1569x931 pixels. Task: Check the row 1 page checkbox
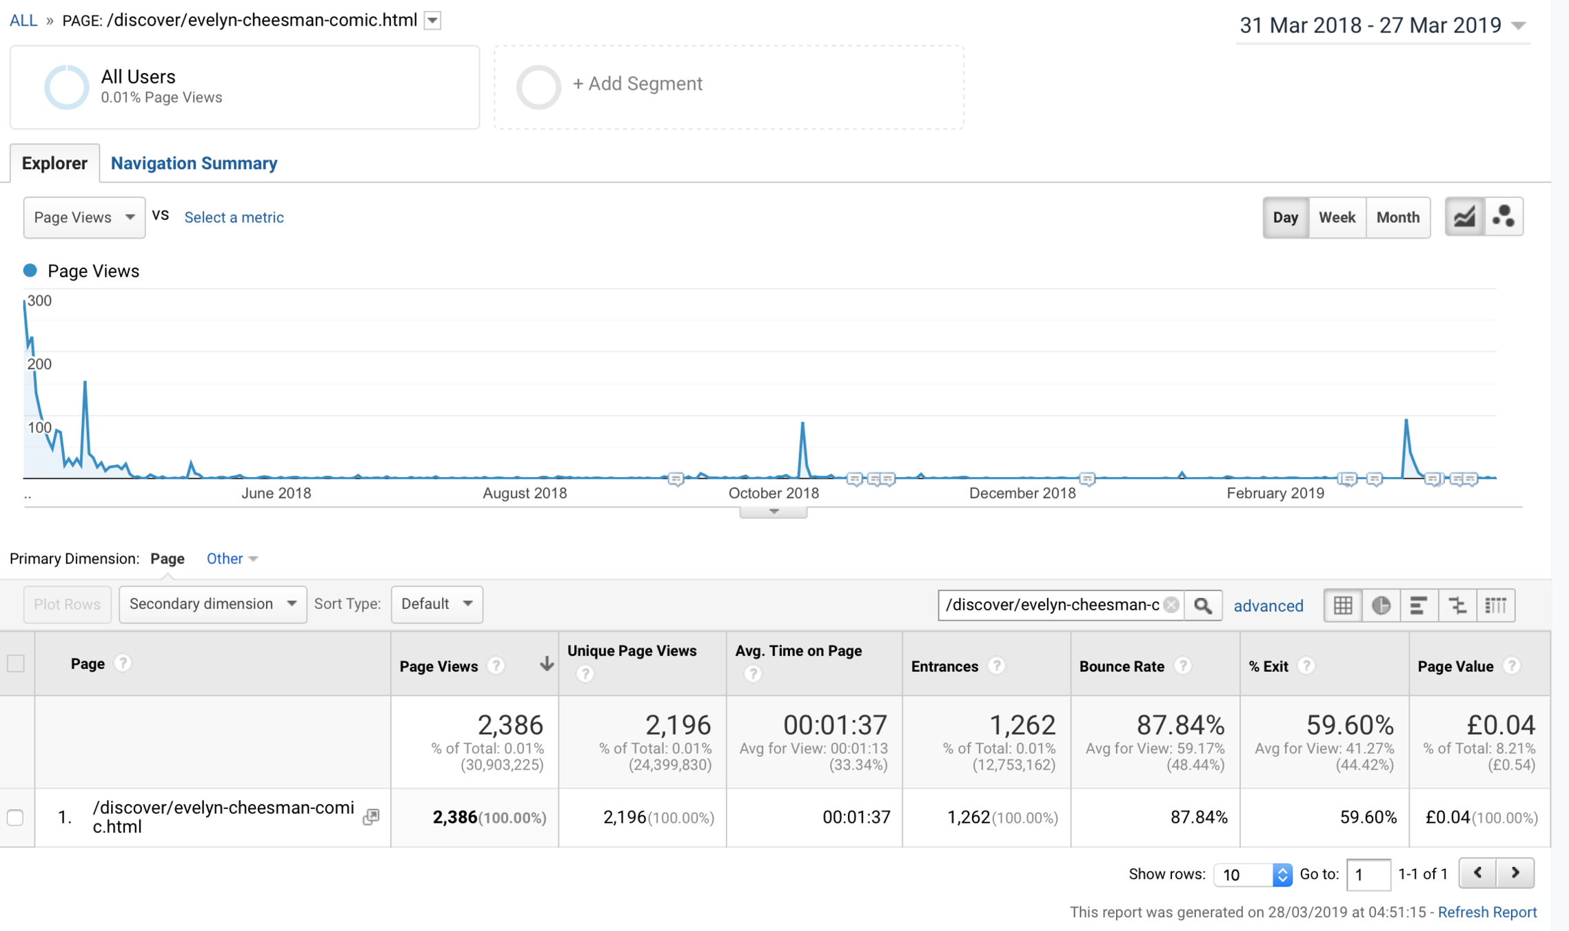pos(16,818)
